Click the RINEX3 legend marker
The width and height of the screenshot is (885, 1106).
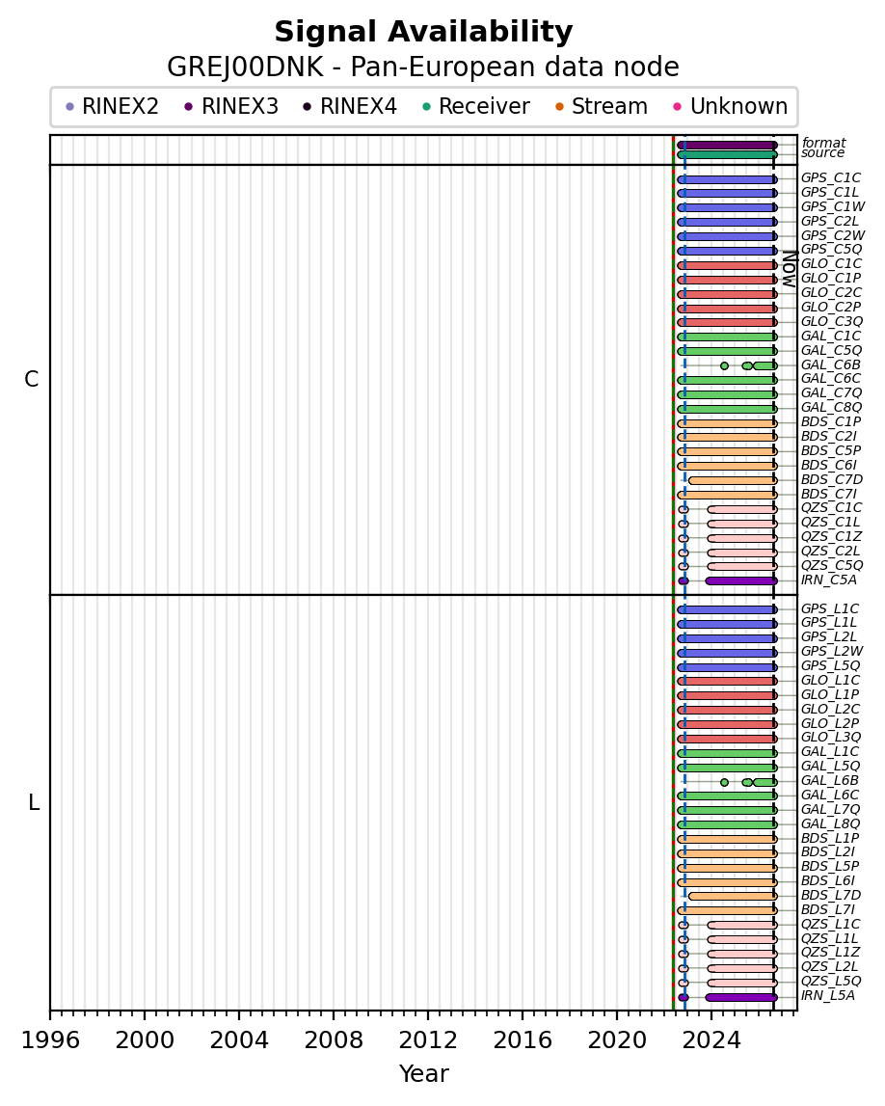pos(188,107)
